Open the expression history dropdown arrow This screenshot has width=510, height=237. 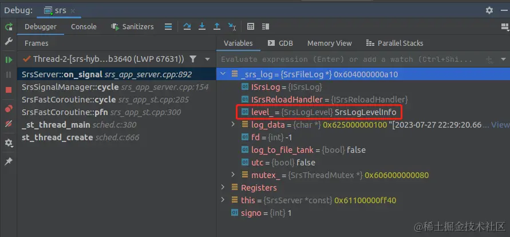pos(504,59)
